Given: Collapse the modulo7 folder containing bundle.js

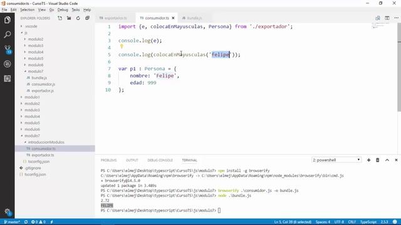Looking at the screenshot, I should (36, 71).
